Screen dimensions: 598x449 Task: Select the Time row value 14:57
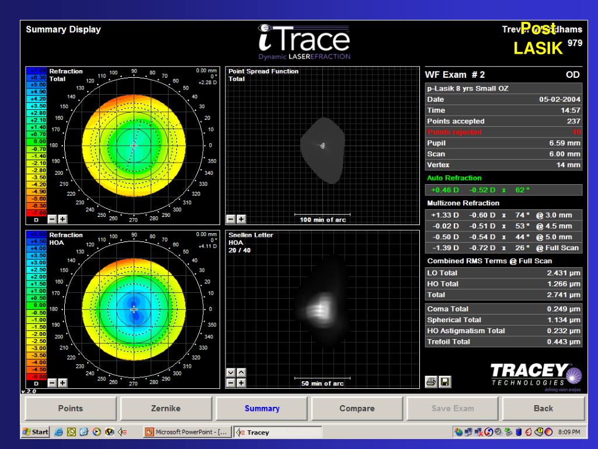click(x=571, y=110)
